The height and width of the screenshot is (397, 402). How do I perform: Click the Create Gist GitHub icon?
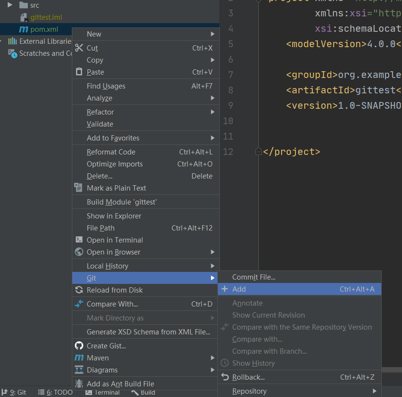(79, 346)
